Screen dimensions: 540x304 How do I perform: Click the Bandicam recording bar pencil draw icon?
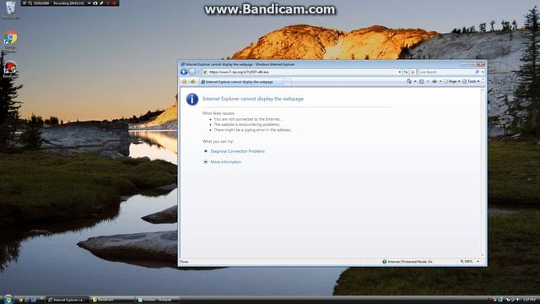101,3
